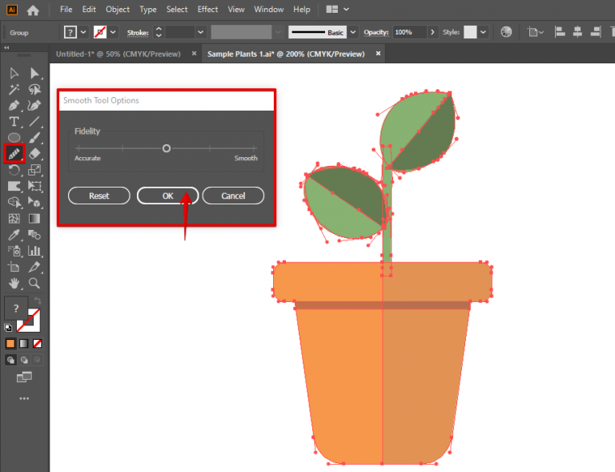Viewport: 615px width, 472px height.
Task: Open the Recolor Artwork wheel icon
Action: [x=506, y=32]
